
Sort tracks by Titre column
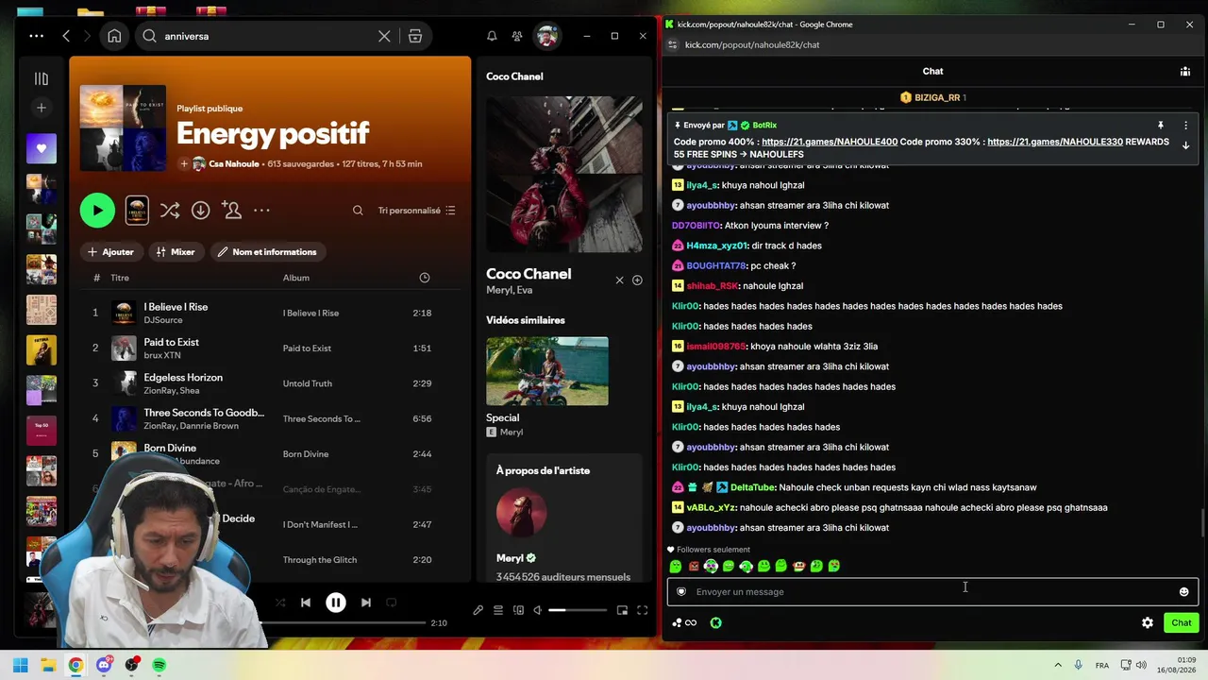[120, 278]
